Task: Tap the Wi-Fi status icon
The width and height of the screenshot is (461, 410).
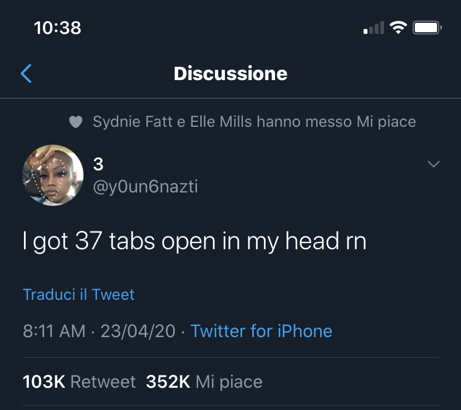Action: click(399, 28)
